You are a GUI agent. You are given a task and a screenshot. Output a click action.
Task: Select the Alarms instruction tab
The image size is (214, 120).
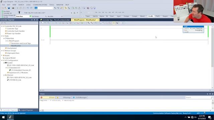pos(102,16)
